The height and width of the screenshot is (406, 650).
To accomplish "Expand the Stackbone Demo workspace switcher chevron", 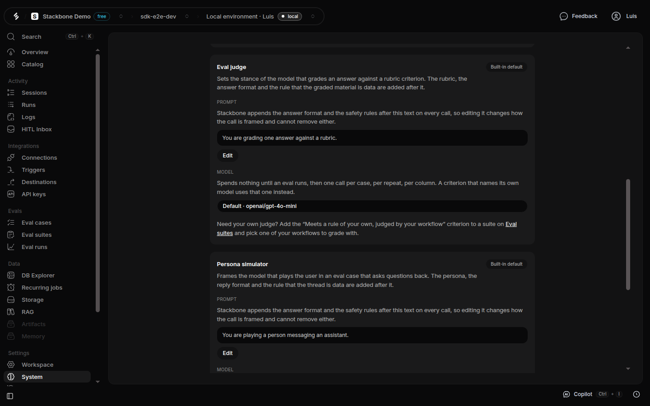I will [x=121, y=16].
